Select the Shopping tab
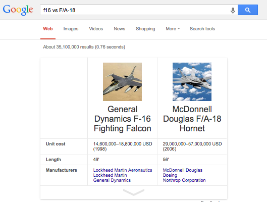The height and width of the screenshot is (202, 267). click(145, 29)
